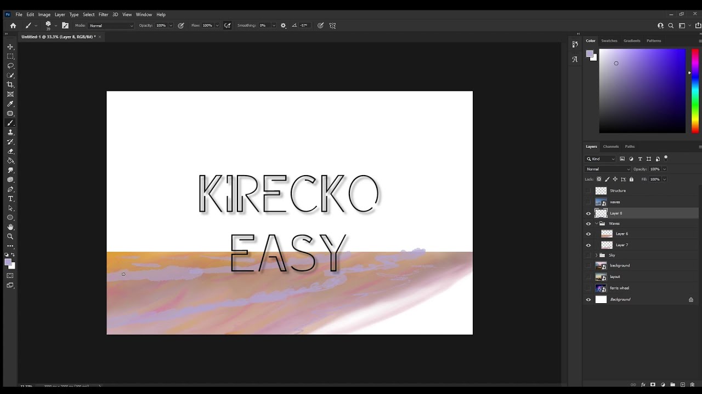The height and width of the screenshot is (394, 702).
Task: Select the Paint Bucket tool
Action: pyautogui.click(x=10, y=161)
